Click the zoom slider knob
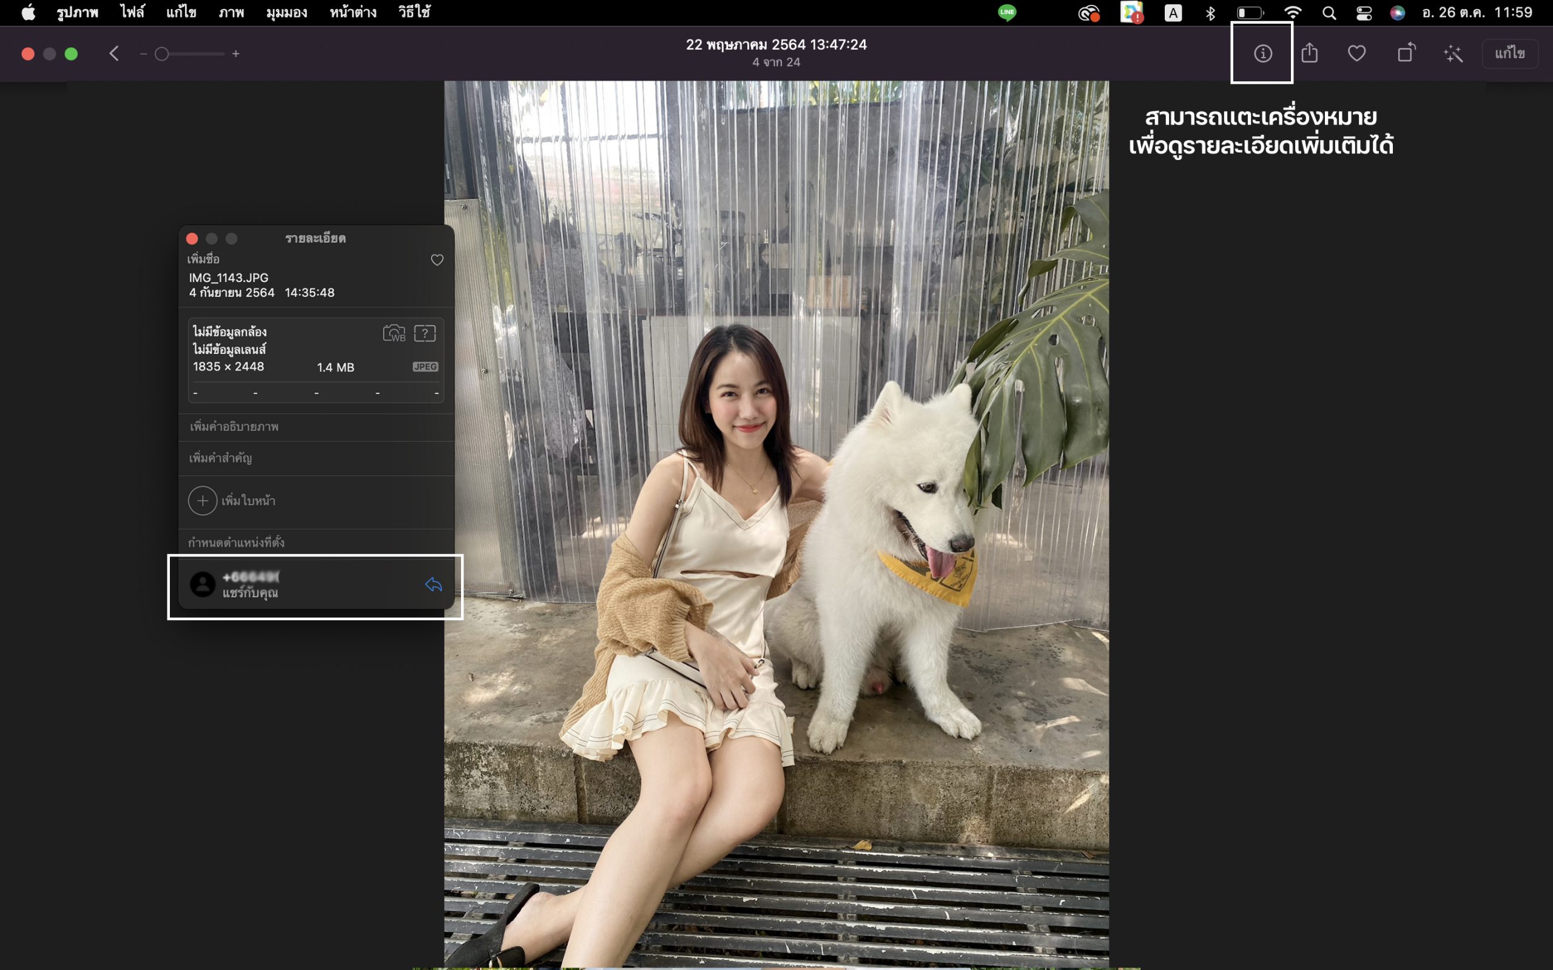1553x970 pixels. [162, 54]
